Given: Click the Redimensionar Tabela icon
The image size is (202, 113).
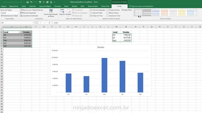Looking at the screenshot, I should coord(2,16).
